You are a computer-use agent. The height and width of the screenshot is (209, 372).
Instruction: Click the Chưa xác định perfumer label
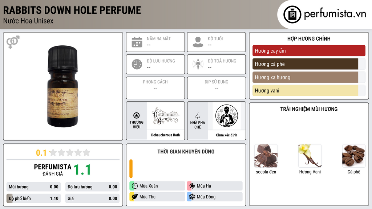(x=227, y=135)
